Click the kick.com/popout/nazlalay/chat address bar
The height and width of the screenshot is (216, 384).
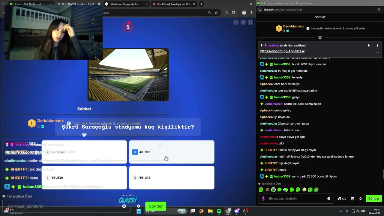click(x=283, y=10)
